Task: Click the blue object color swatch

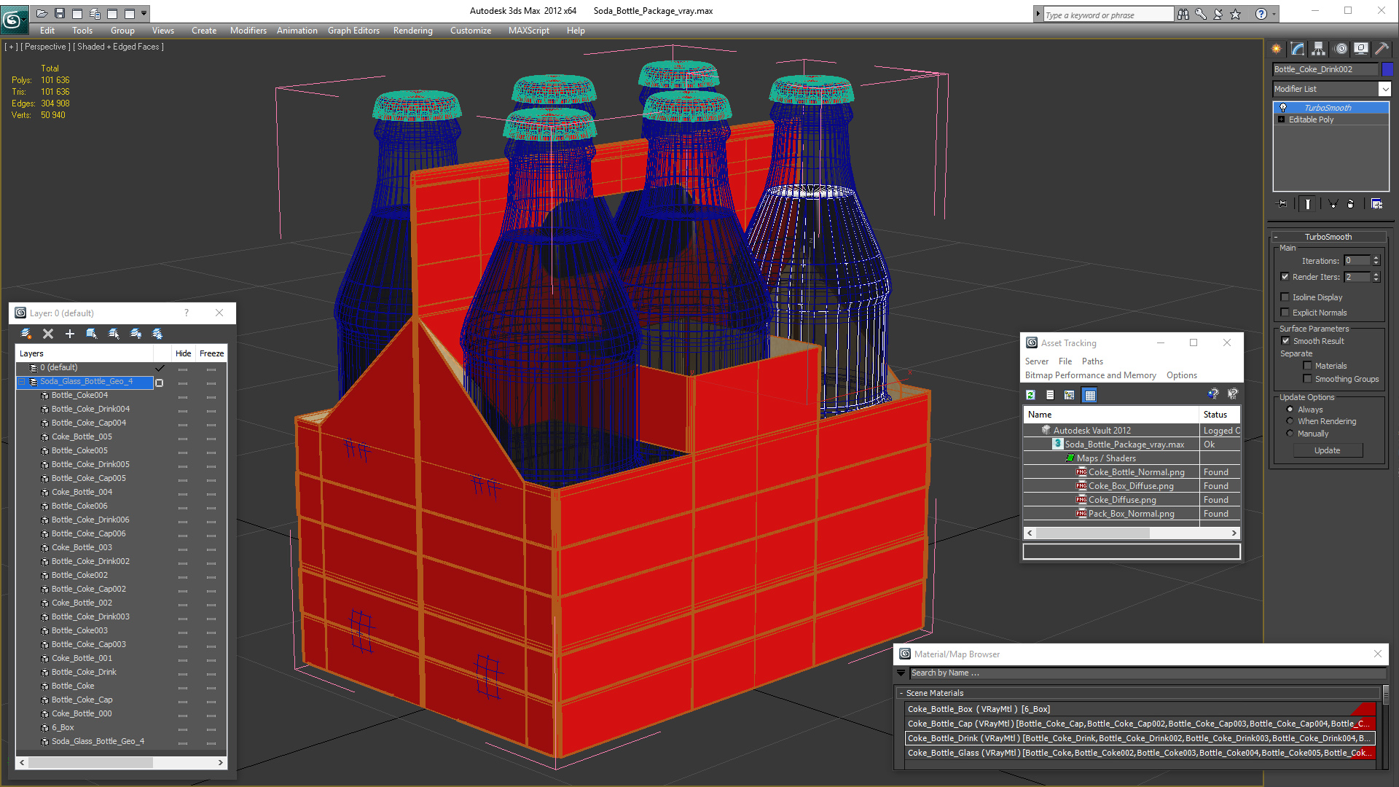Action: pos(1387,69)
